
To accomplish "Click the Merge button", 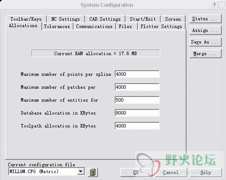I will click(205, 54).
